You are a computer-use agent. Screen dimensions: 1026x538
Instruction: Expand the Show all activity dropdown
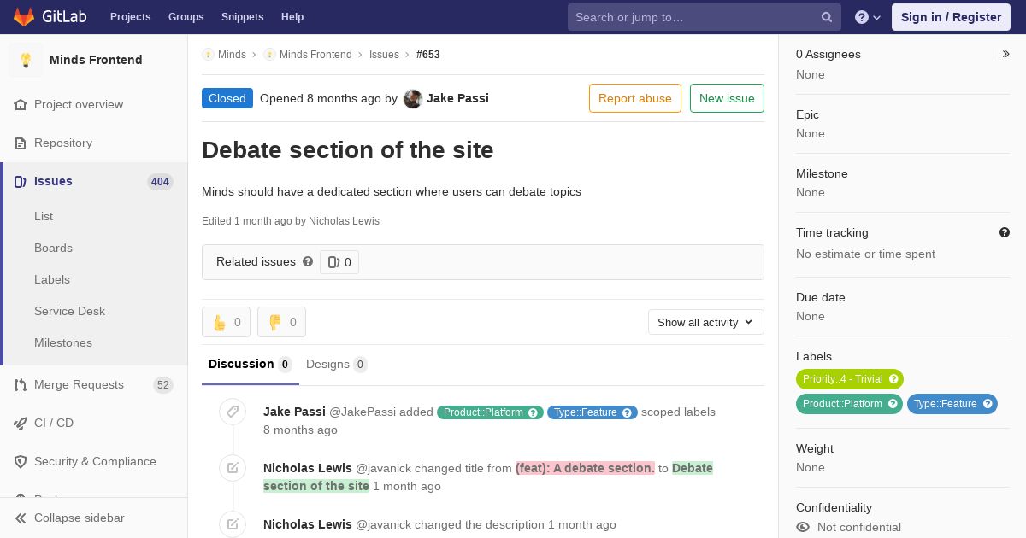705,322
